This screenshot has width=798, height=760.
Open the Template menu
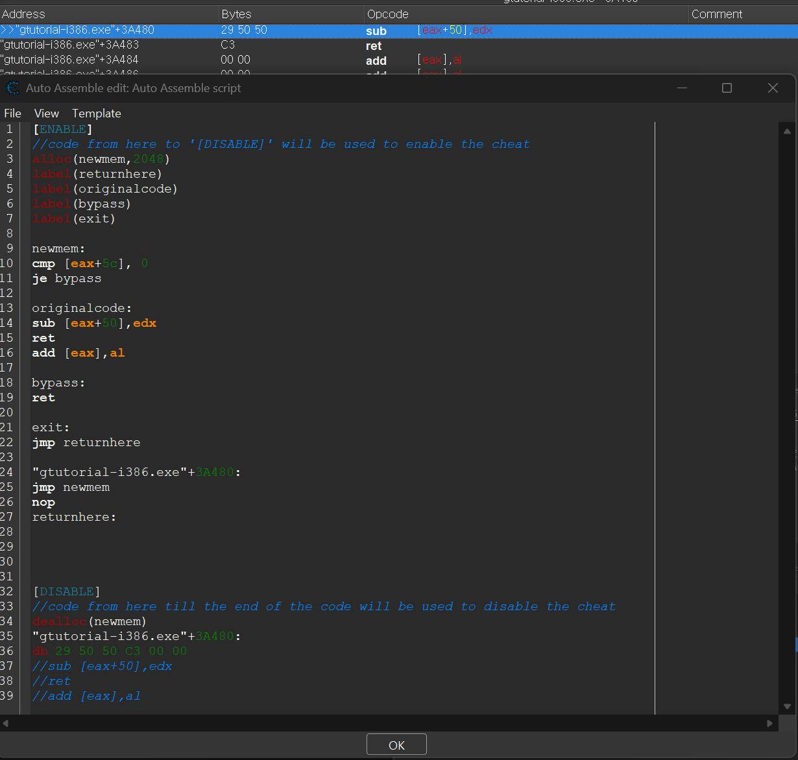tap(97, 113)
